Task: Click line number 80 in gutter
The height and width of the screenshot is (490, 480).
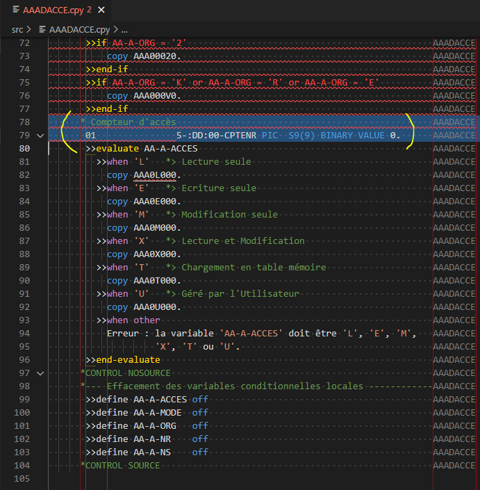Action: pyautogui.click(x=24, y=149)
